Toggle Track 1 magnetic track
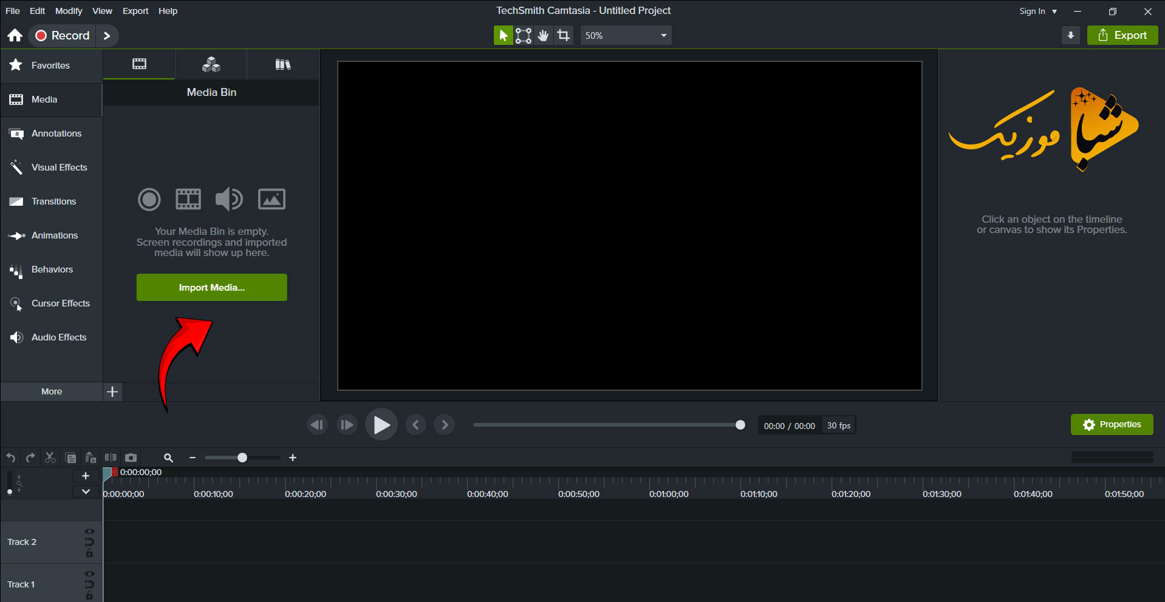 click(x=89, y=584)
